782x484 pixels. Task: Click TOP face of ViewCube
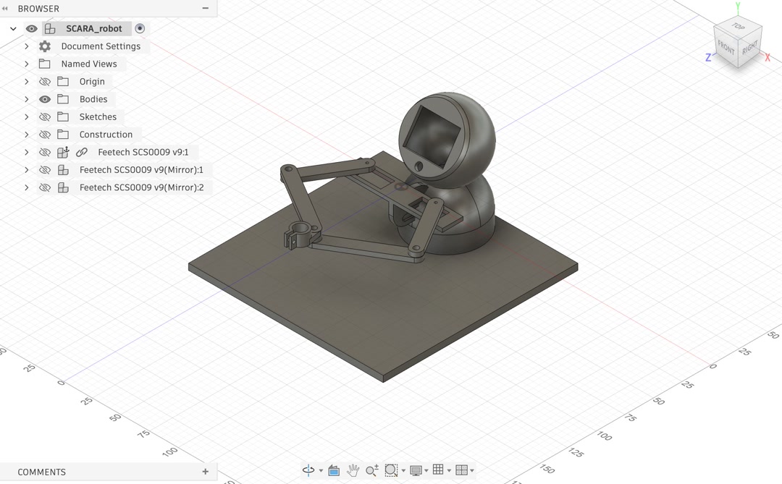click(x=739, y=26)
